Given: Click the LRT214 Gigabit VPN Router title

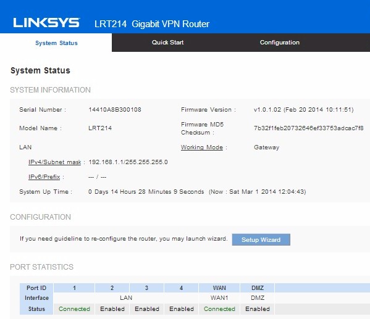Looking at the screenshot, I should pos(152,24).
